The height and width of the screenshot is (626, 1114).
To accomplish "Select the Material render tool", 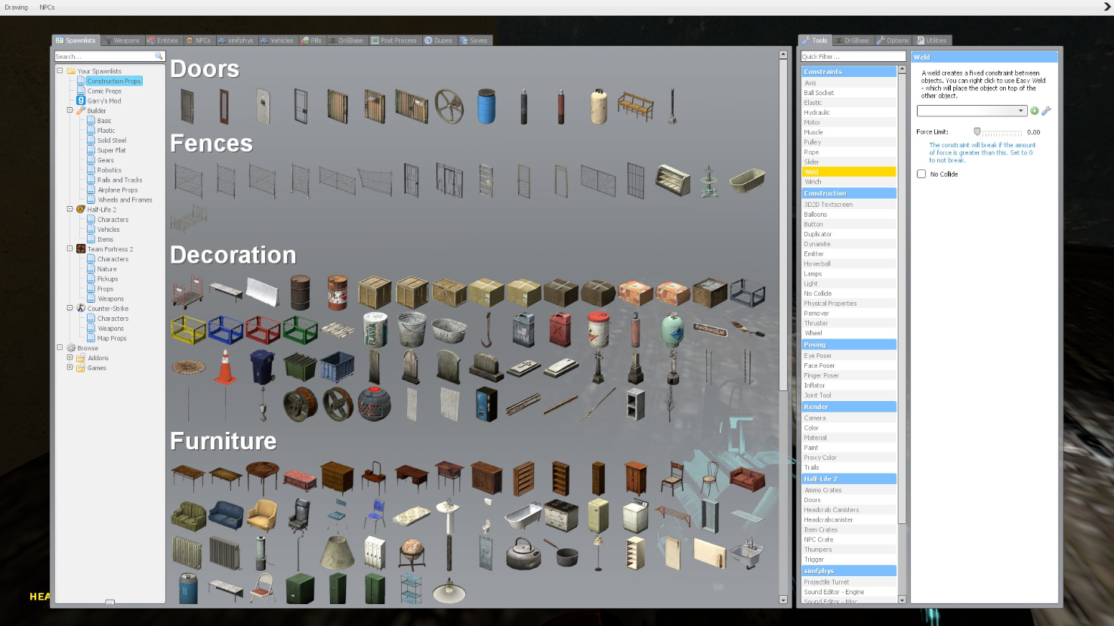I will tap(849, 438).
